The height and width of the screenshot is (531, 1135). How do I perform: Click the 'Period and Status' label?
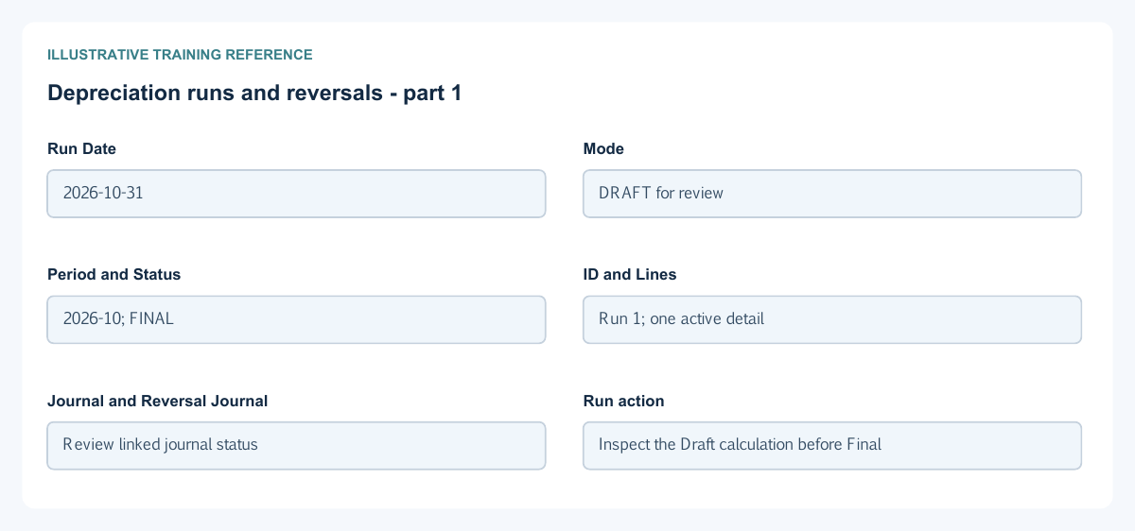pyautogui.click(x=114, y=274)
